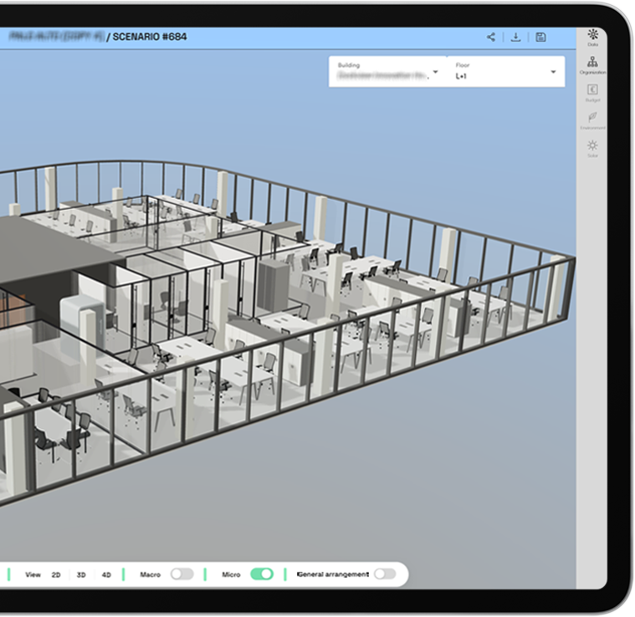The height and width of the screenshot is (617, 635).
Task: Open the Solar sun icon
Action: 592,147
